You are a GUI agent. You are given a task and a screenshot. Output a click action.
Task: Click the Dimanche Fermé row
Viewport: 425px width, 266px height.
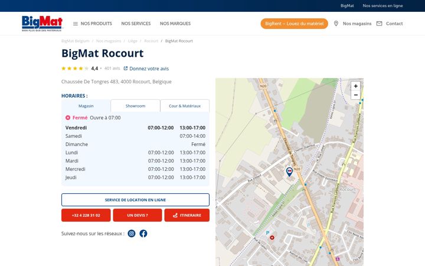point(135,144)
